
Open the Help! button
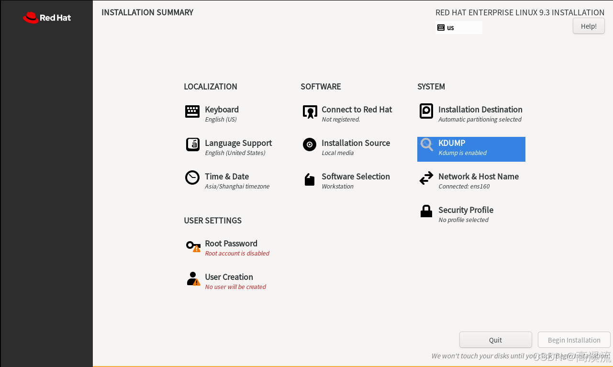click(x=589, y=26)
